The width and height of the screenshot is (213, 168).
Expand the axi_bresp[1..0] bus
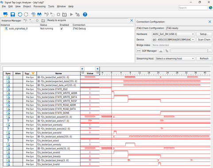(x=39, y=160)
